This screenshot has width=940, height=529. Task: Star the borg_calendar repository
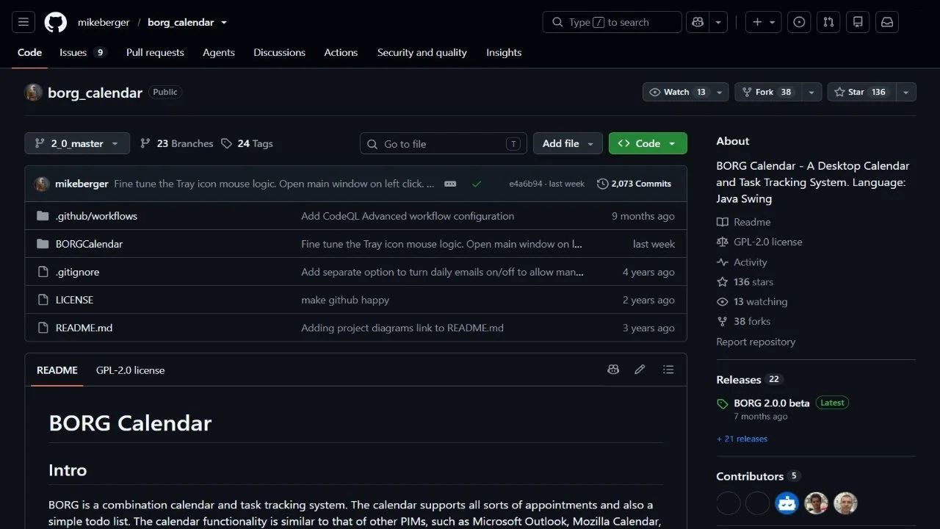click(x=860, y=92)
